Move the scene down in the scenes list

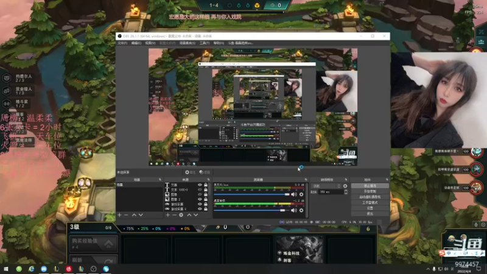(x=141, y=215)
